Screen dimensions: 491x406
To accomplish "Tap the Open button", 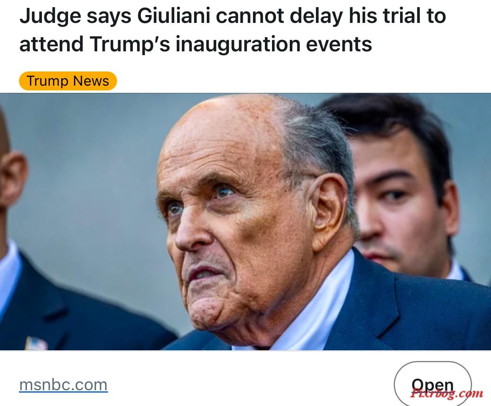I will point(432,384).
